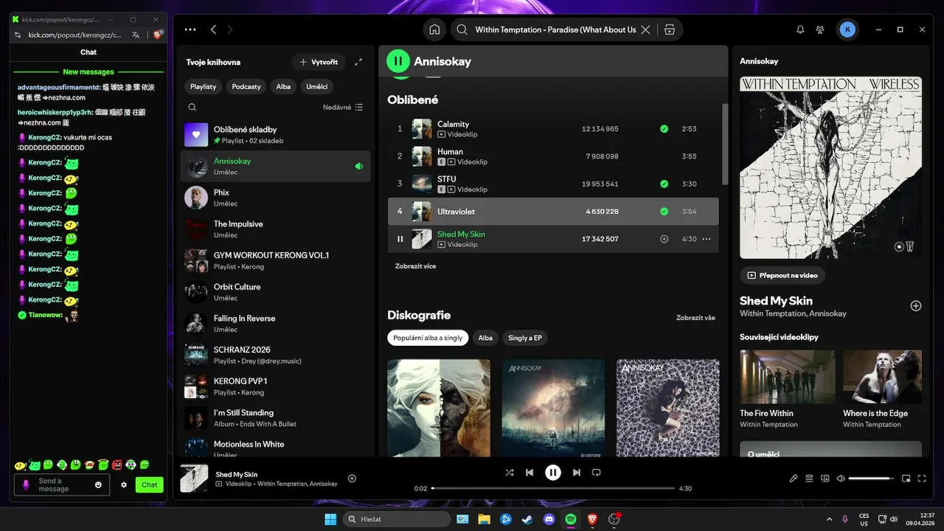Open the connect to a device icon
Screen dimensions: 944x531
click(825, 478)
